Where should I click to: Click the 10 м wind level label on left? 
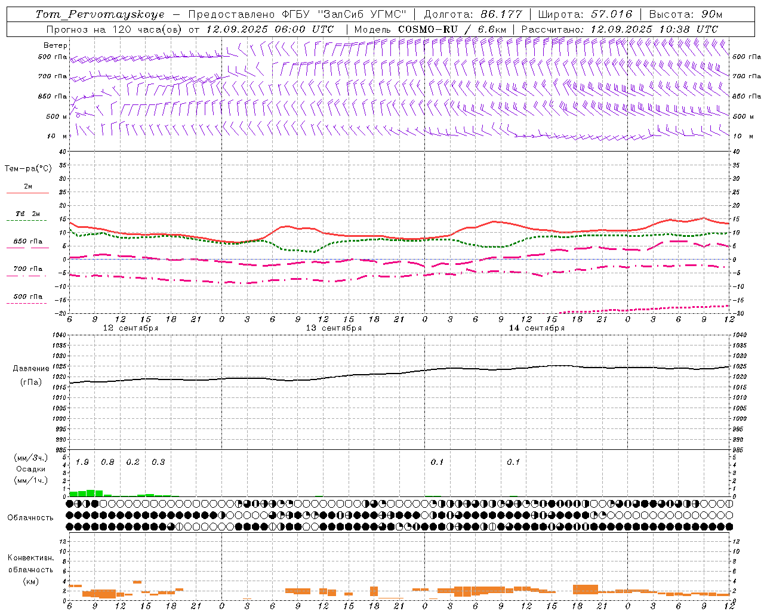pyautogui.click(x=57, y=136)
